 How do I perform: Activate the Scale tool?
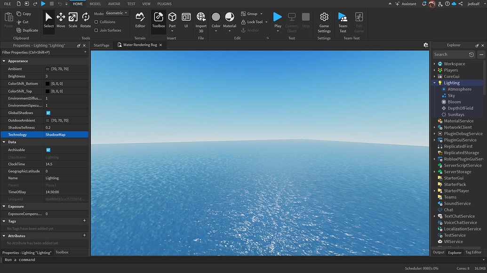click(x=73, y=21)
